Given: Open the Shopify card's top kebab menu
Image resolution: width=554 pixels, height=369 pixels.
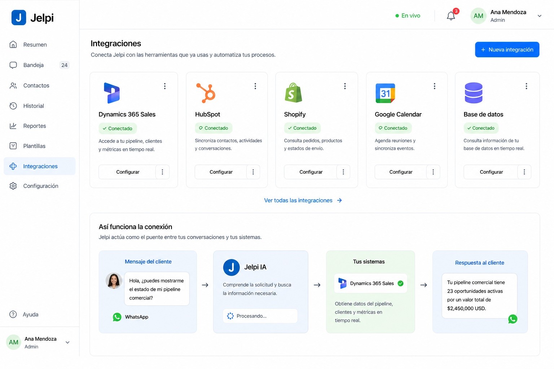Looking at the screenshot, I should click(x=345, y=86).
